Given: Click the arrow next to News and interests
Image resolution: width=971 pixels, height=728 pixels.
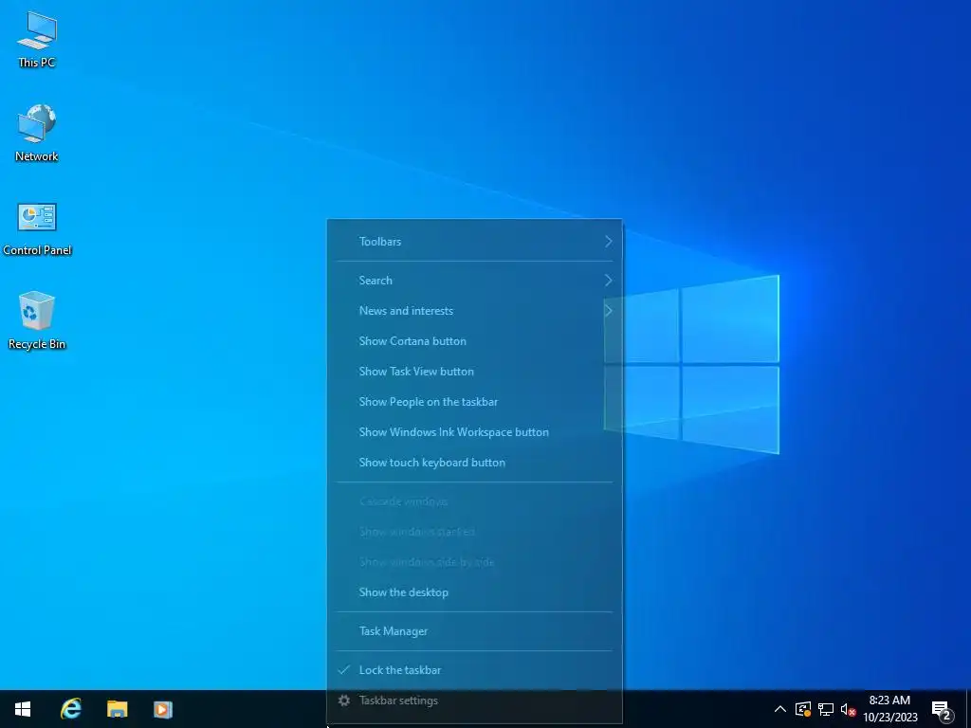Looking at the screenshot, I should tap(608, 311).
